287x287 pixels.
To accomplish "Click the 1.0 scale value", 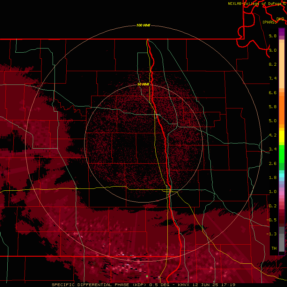I will pos(273,192).
